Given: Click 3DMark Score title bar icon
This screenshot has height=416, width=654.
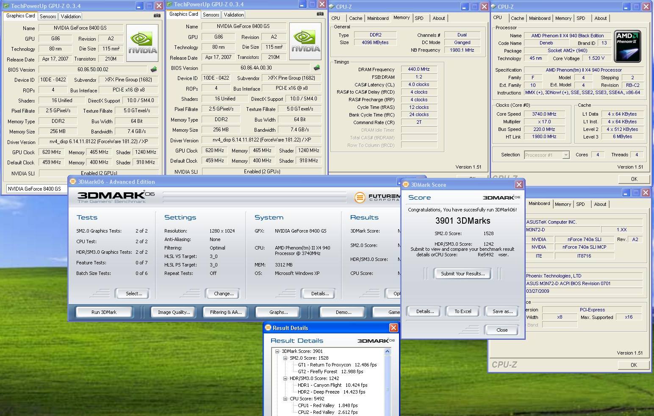Looking at the screenshot, I should (x=406, y=184).
